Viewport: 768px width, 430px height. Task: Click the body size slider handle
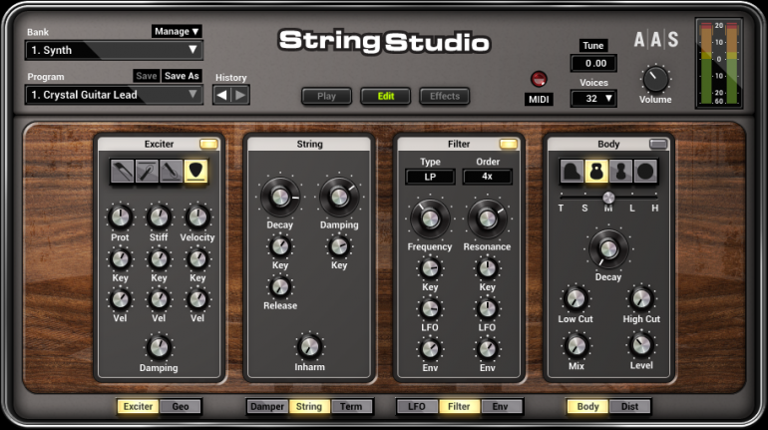pos(608,198)
